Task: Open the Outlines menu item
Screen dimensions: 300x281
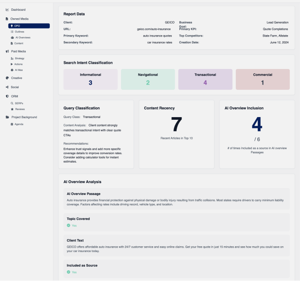Action: 19,32
